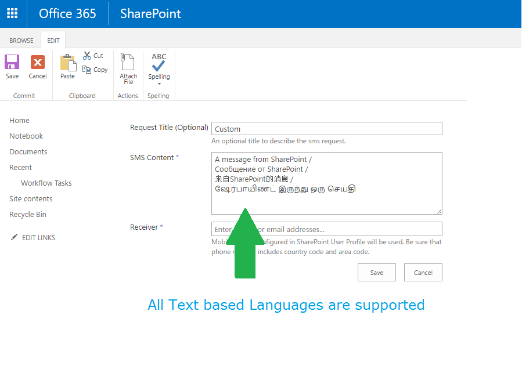Click the SMS Content resize handle
The image size is (522, 380).
(439, 211)
